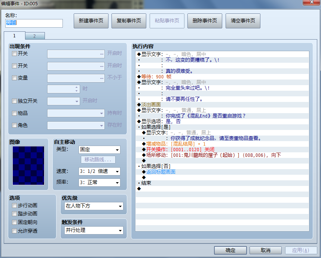Click the 名称 input field with 旁白
This screenshot has height=258, width=321.
34,23
